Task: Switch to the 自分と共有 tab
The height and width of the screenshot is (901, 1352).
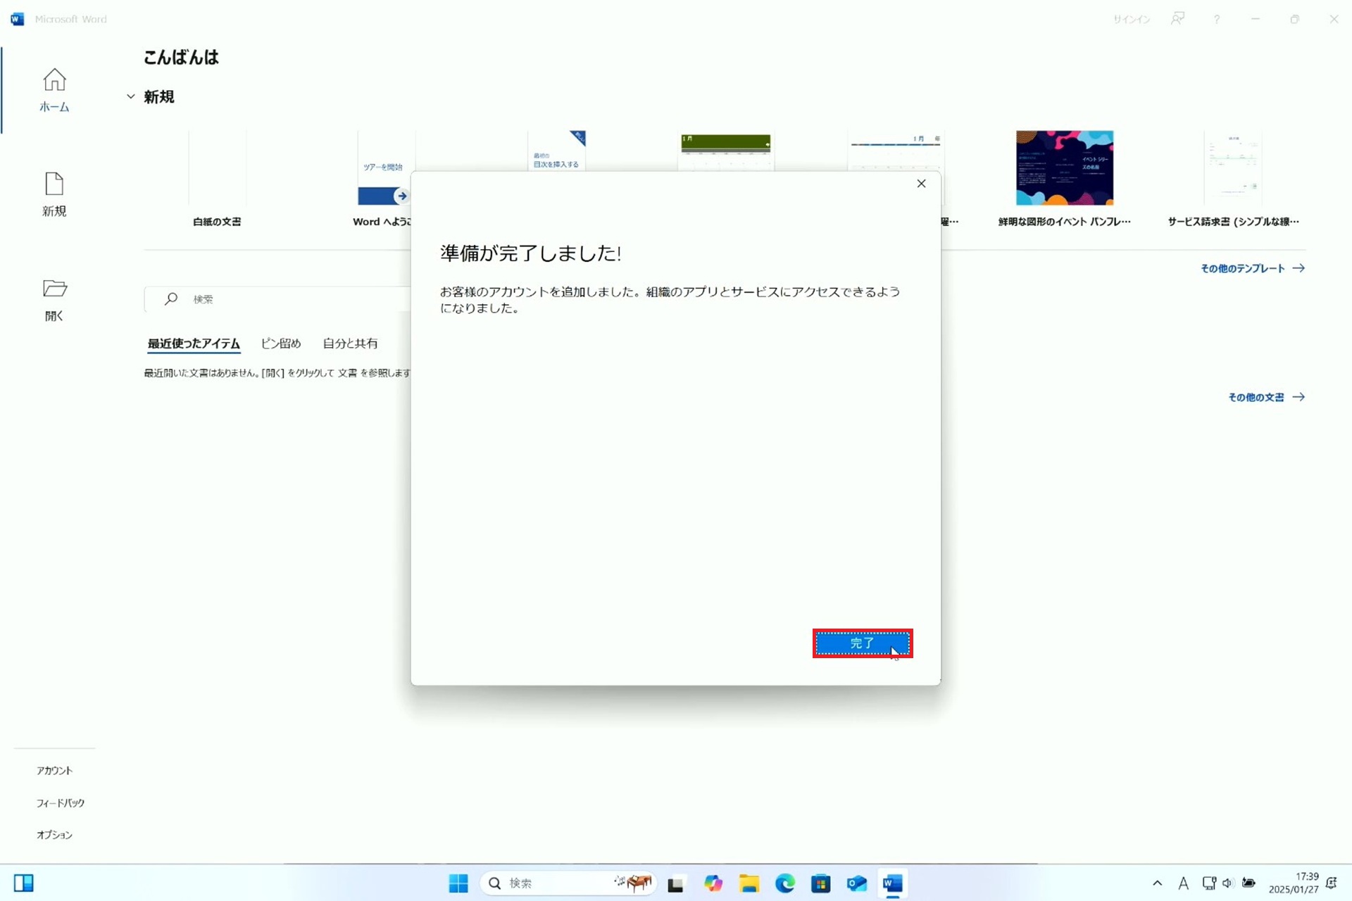Action: (350, 344)
